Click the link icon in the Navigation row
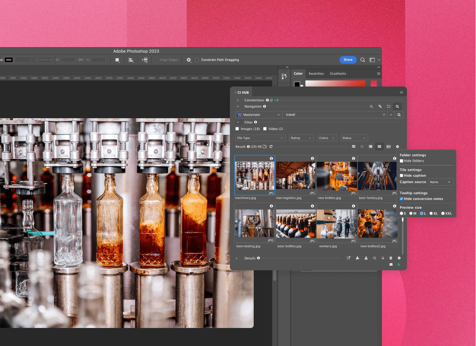This screenshot has width=476, height=346. [x=380, y=106]
